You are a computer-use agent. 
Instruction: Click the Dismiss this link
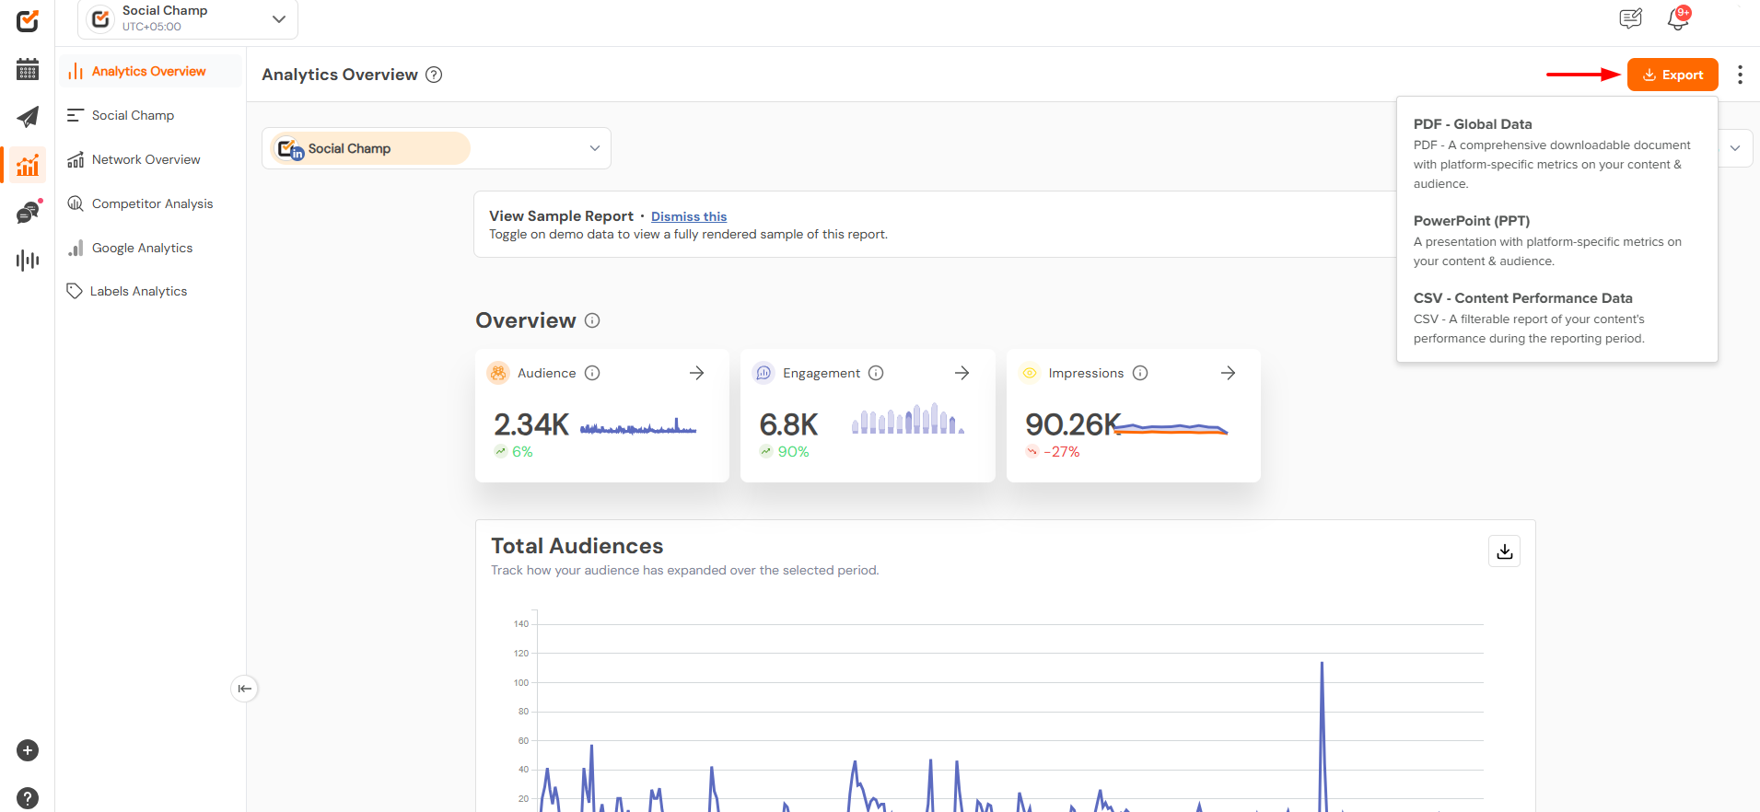pyautogui.click(x=689, y=216)
